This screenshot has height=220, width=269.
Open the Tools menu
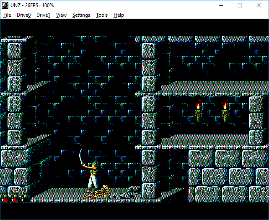pos(102,15)
